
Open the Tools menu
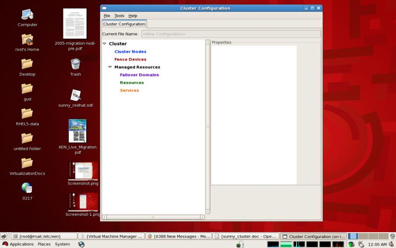click(119, 16)
